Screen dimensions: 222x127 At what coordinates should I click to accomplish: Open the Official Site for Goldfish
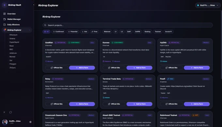(x=56, y=68)
